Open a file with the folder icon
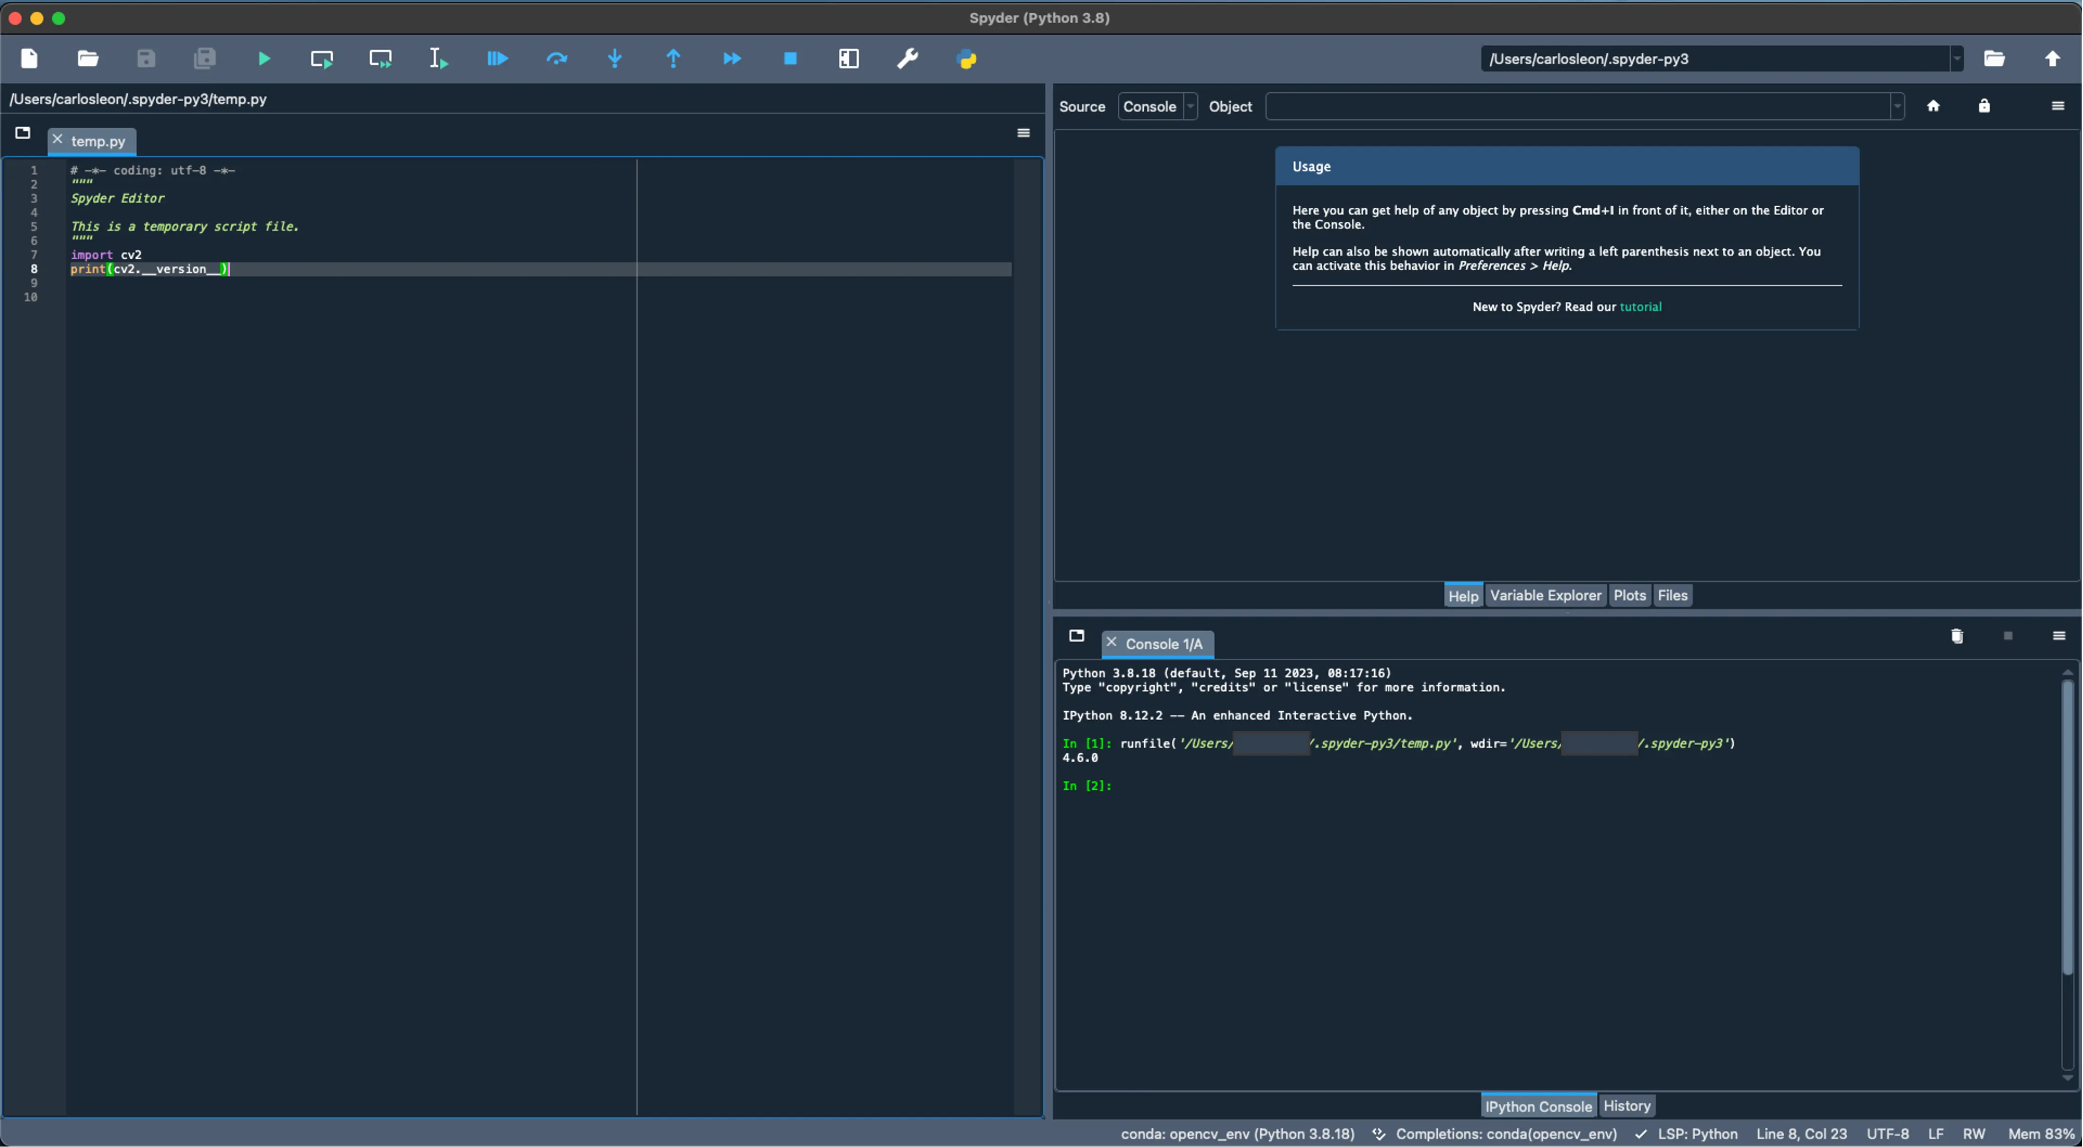 (x=87, y=58)
